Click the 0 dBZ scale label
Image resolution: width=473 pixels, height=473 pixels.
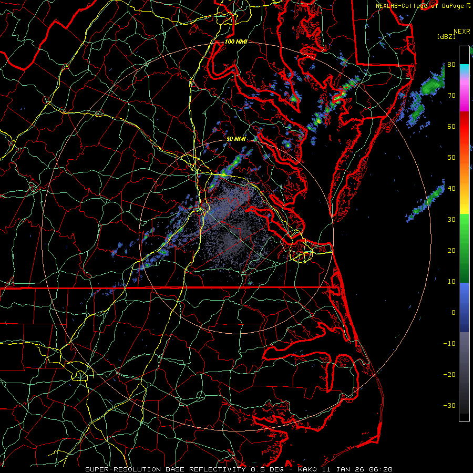click(x=454, y=313)
